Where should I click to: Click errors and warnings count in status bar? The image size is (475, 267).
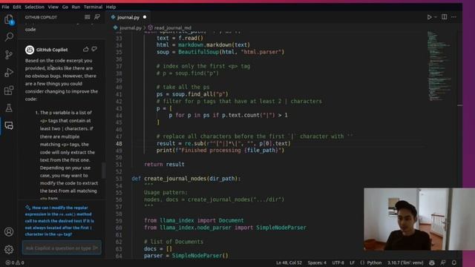click(x=15, y=263)
